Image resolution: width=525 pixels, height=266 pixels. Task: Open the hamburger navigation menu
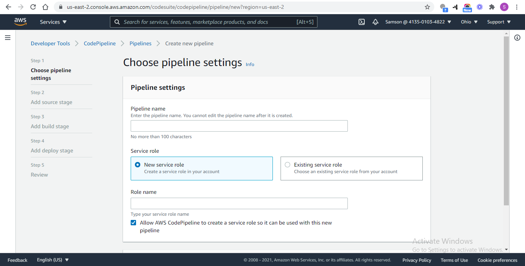point(8,37)
